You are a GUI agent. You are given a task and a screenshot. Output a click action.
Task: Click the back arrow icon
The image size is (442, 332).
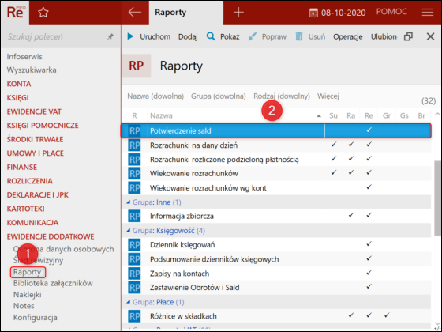click(134, 12)
